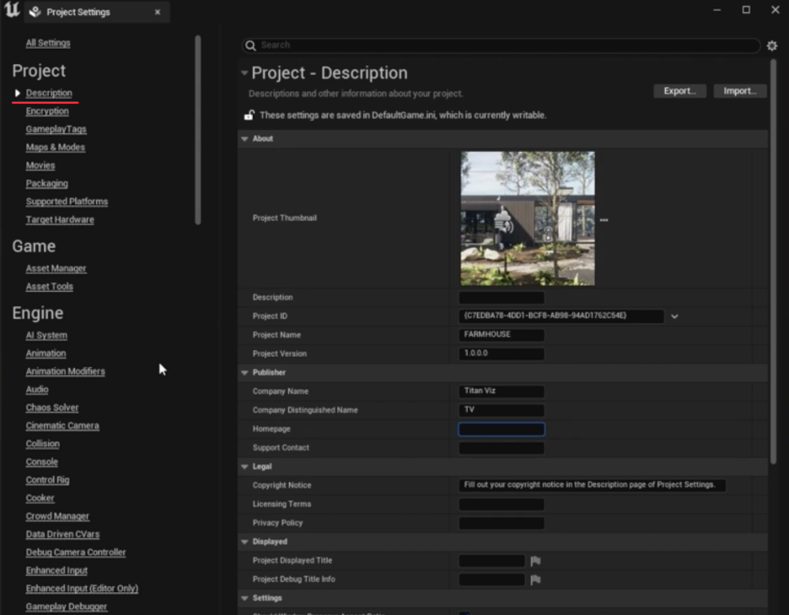Click the project thumbnail image

coord(528,218)
